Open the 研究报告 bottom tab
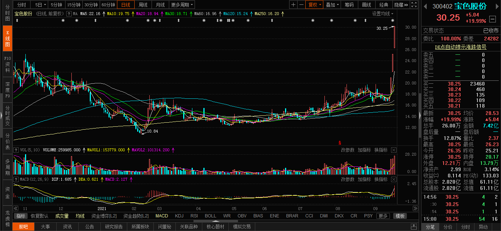 pos(114,227)
